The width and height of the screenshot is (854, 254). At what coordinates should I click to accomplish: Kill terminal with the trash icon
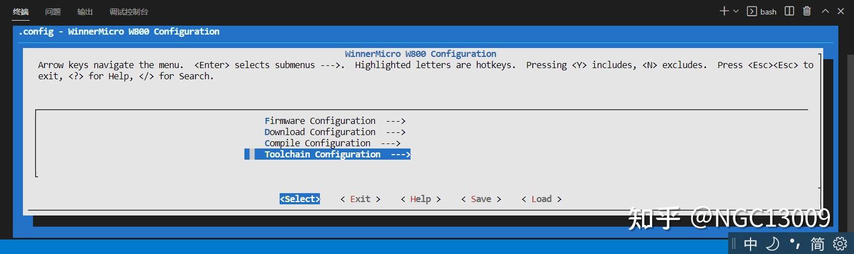pyautogui.click(x=806, y=11)
